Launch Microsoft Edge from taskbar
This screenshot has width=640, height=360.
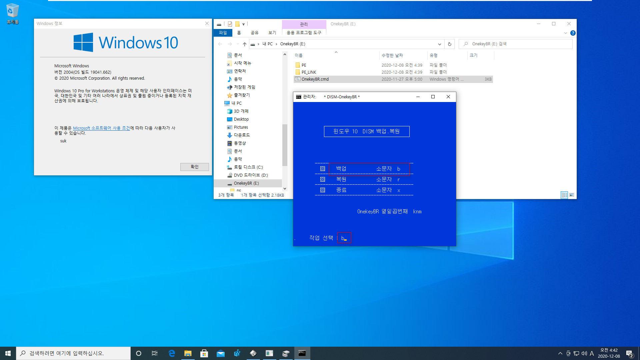pos(172,353)
